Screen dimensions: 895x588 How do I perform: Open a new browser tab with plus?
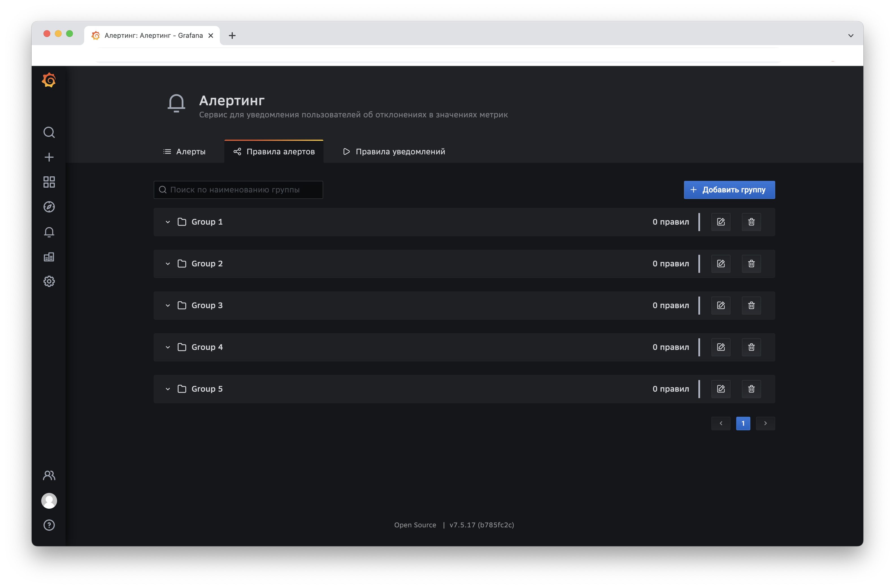232,36
